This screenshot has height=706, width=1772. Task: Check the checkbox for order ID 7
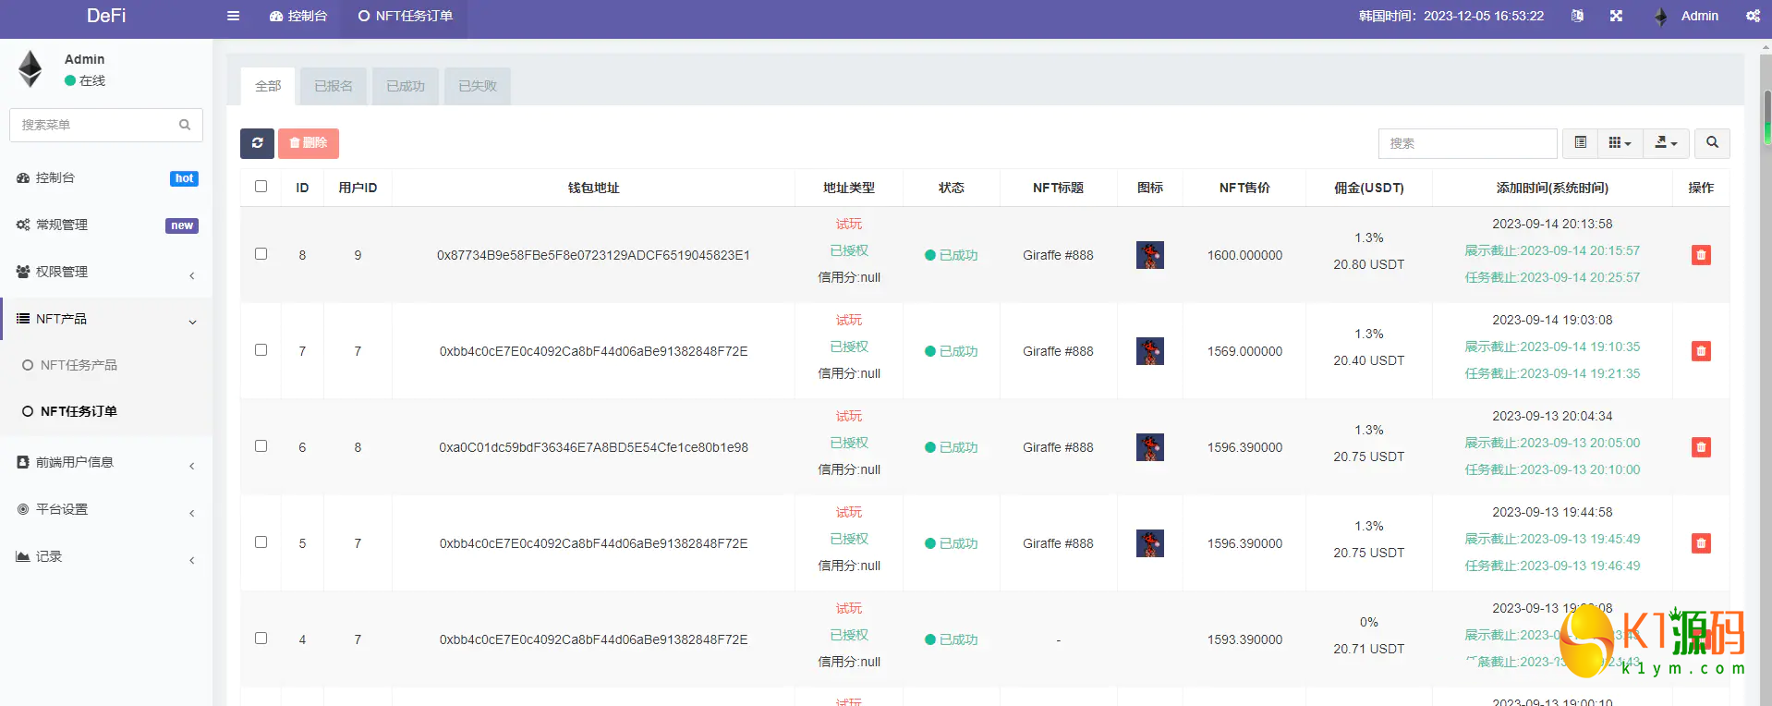pos(261,350)
